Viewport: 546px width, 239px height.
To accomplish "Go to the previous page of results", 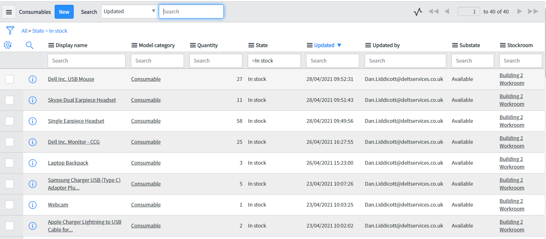I will (x=447, y=11).
